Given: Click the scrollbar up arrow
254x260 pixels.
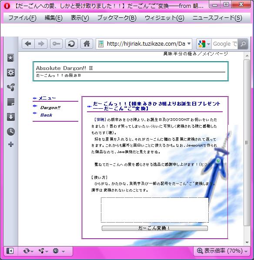Looking at the screenshot, I should pyautogui.click(x=247, y=56).
